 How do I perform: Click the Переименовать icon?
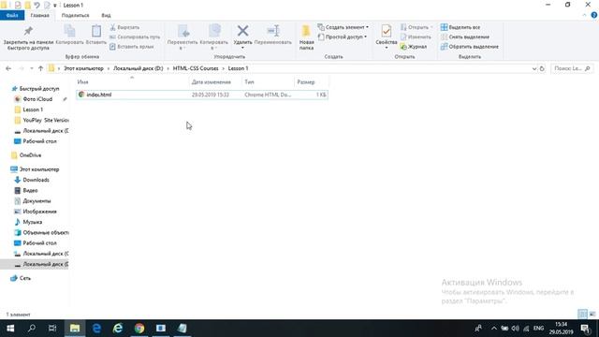273,31
